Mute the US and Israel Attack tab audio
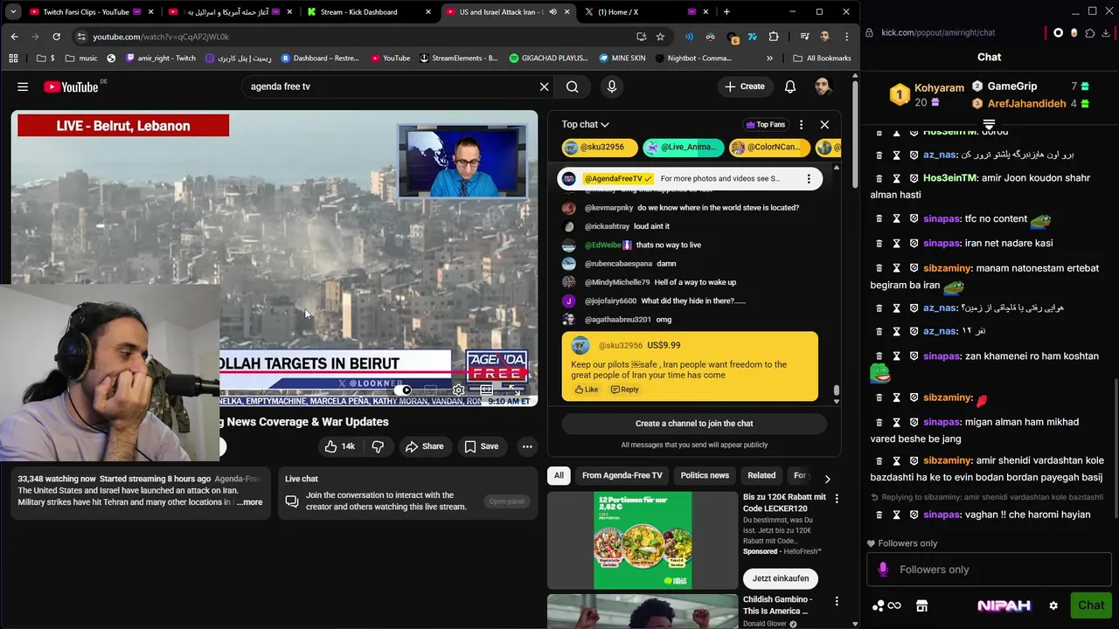The width and height of the screenshot is (1119, 629). (x=553, y=12)
